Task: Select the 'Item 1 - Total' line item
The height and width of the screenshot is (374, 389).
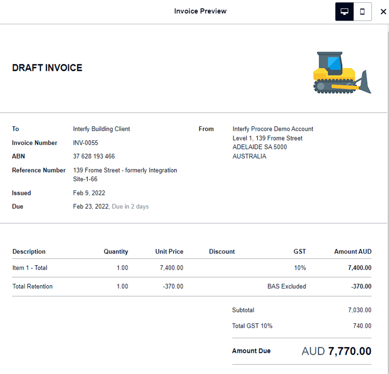Action: point(30,268)
